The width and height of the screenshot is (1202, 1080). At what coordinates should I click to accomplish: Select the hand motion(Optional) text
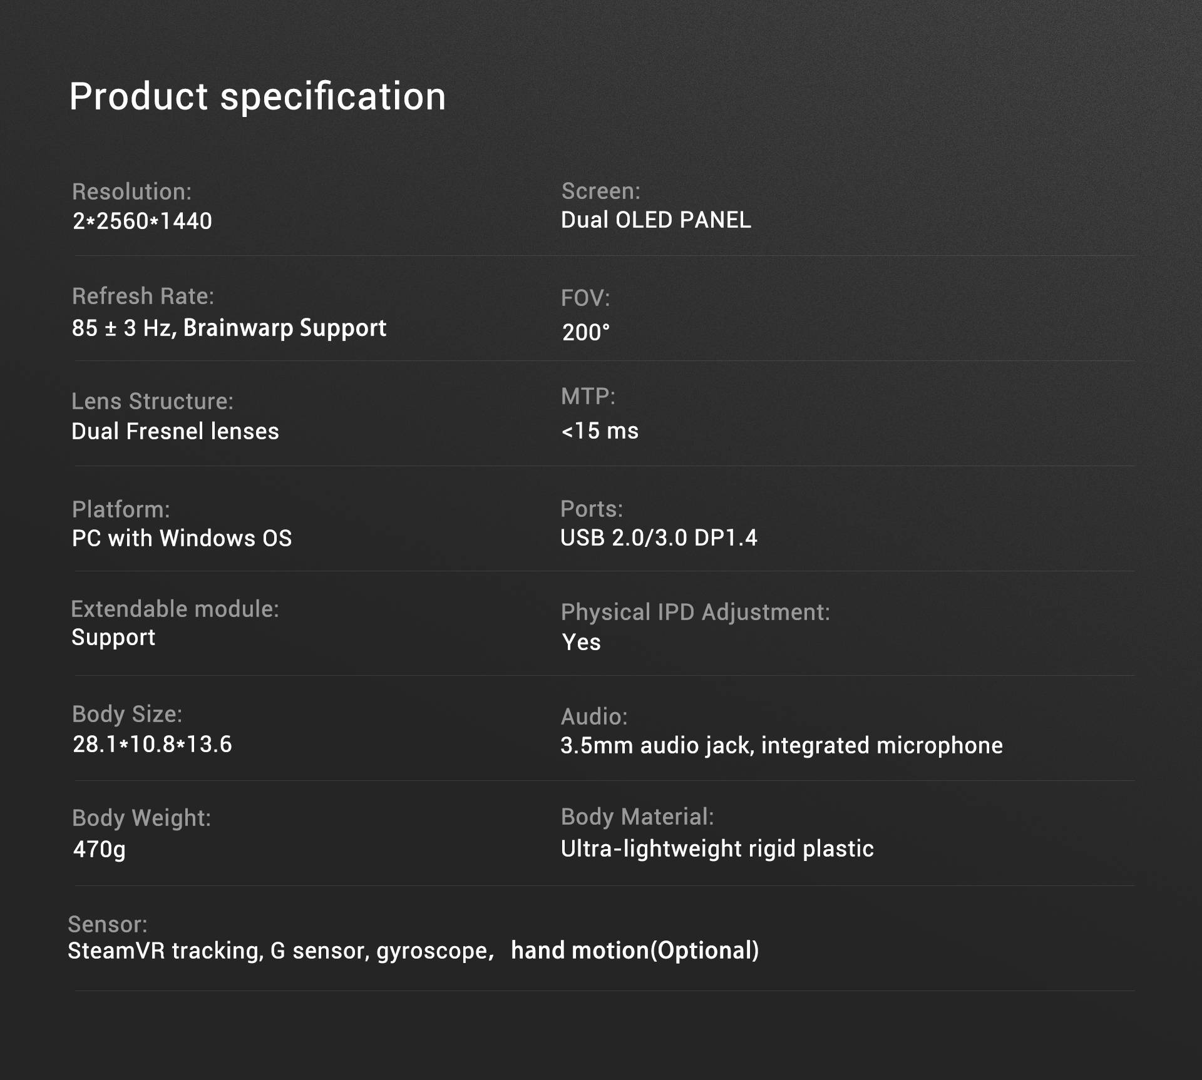(x=635, y=951)
